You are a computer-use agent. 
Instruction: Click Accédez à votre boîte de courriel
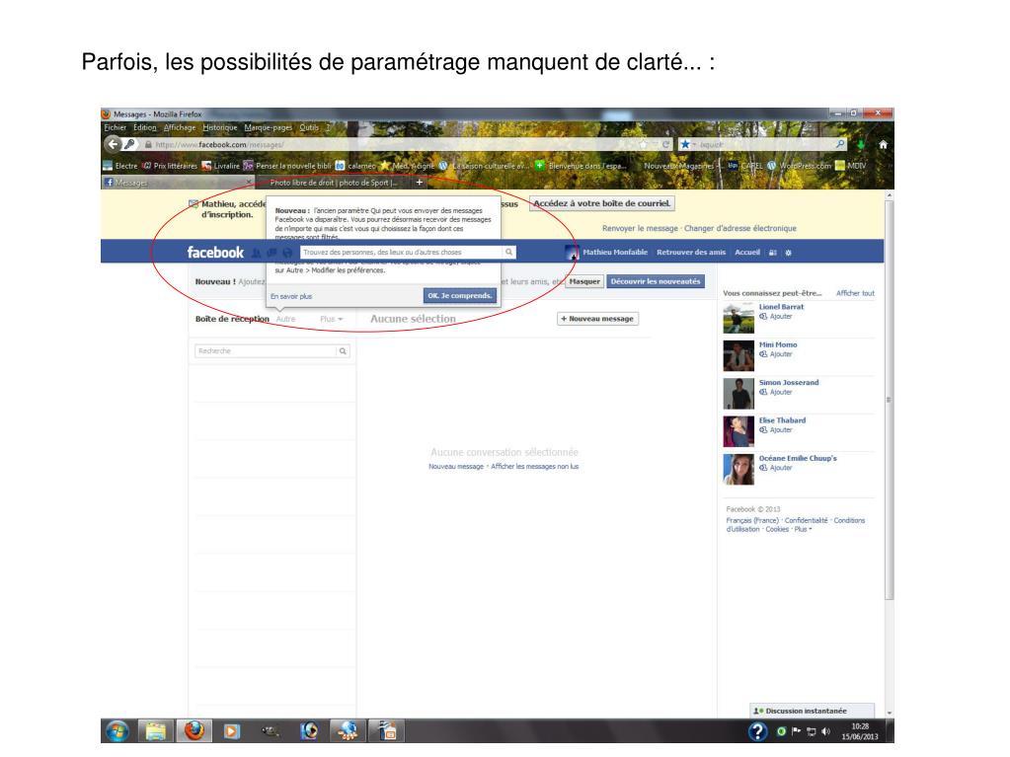[x=601, y=203]
